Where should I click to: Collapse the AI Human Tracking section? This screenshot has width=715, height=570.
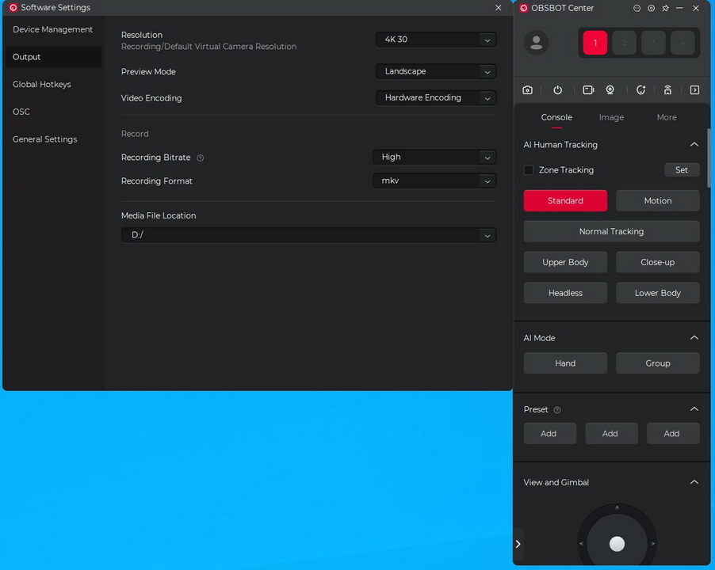tap(694, 144)
